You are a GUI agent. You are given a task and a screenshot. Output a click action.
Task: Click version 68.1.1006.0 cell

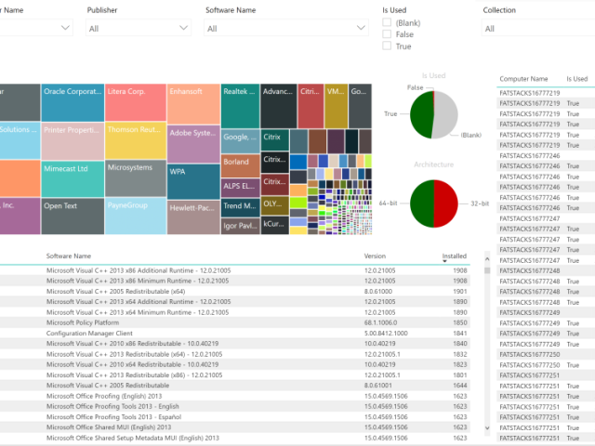point(380,322)
